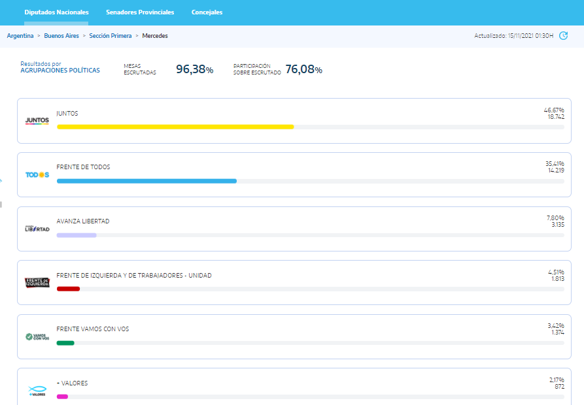Click the yellow JUNTOS progress bar
Screen dimensions: 584x405
[x=175, y=127]
